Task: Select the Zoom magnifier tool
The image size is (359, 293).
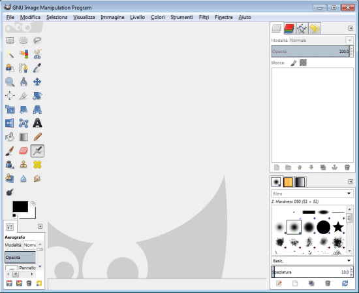Action: (x=10, y=82)
